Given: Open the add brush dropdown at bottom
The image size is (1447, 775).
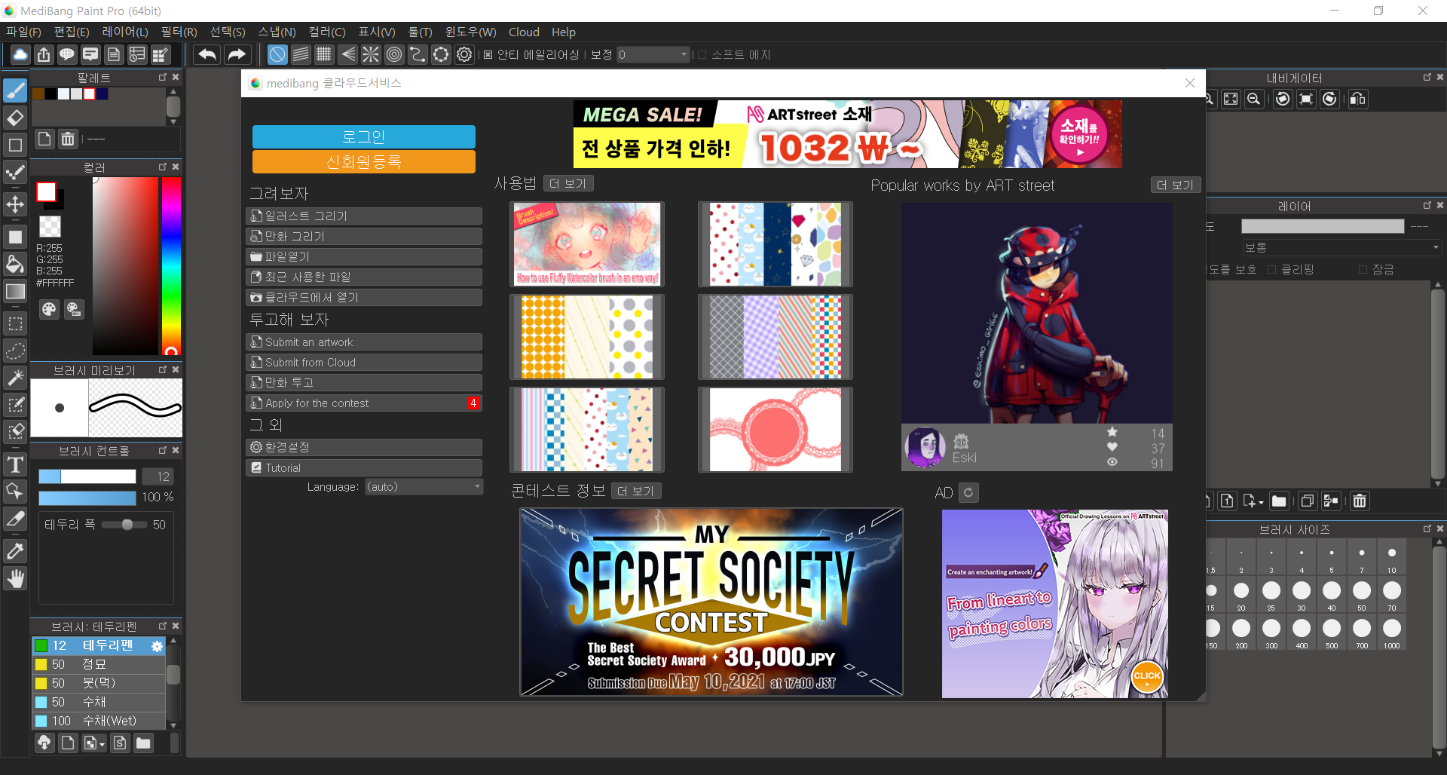Looking at the screenshot, I should click(x=102, y=745).
